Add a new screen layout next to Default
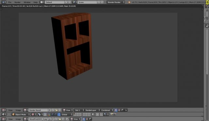The image size is (209, 121). pyautogui.click(x=66, y=2)
